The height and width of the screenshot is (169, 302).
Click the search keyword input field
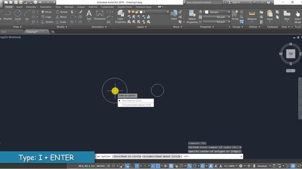[x=204, y=2]
